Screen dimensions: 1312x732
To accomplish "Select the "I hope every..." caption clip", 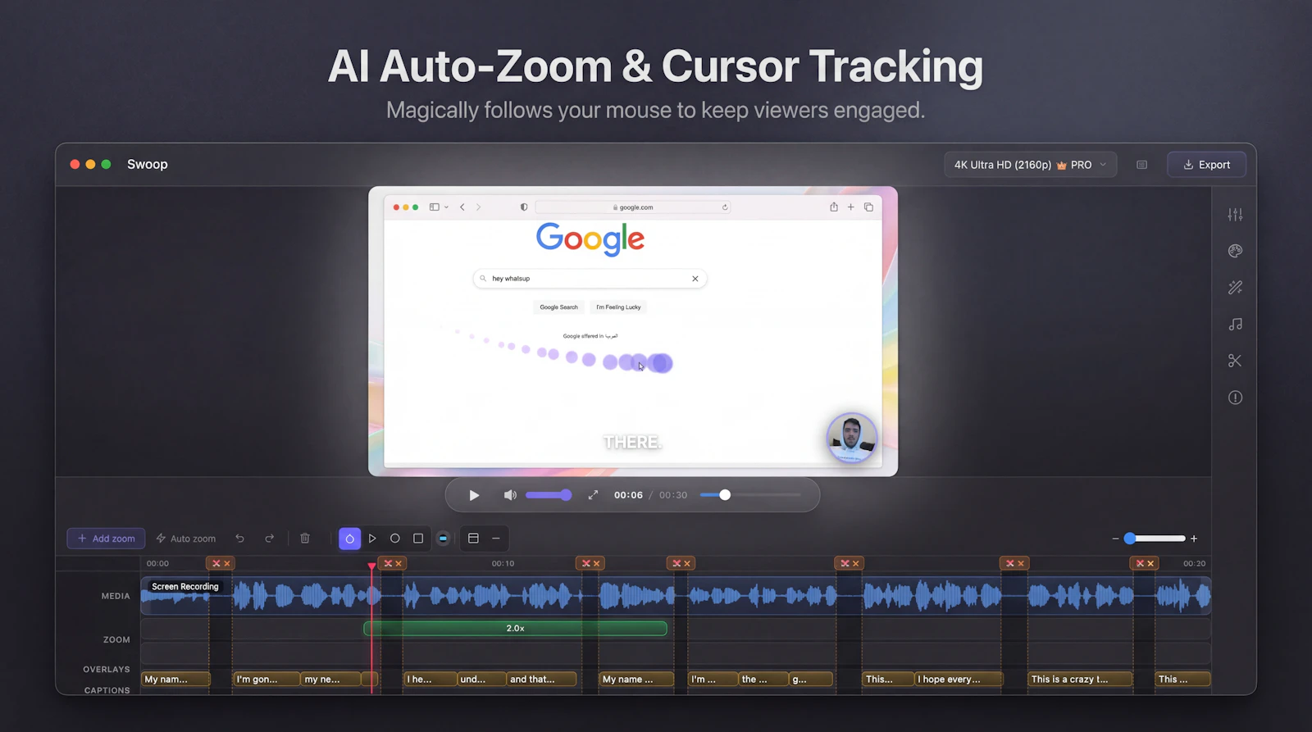I will coord(959,679).
